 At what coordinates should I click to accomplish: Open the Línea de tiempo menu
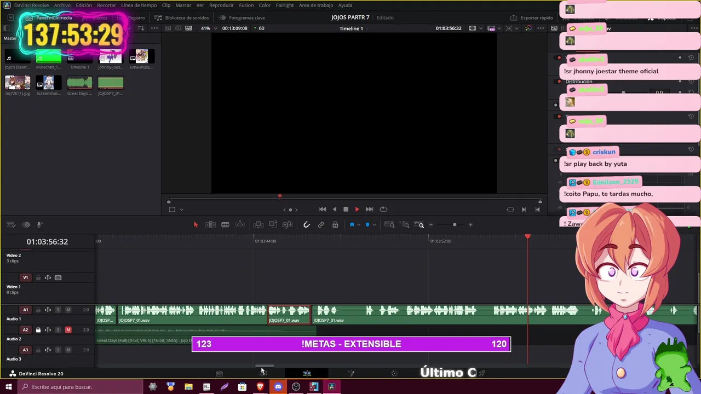(x=139, y=5)
